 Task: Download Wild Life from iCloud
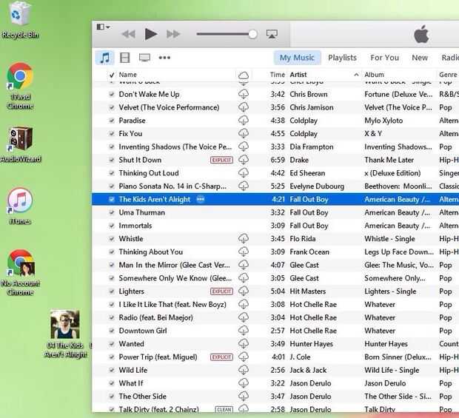click(x=244, y=370)
